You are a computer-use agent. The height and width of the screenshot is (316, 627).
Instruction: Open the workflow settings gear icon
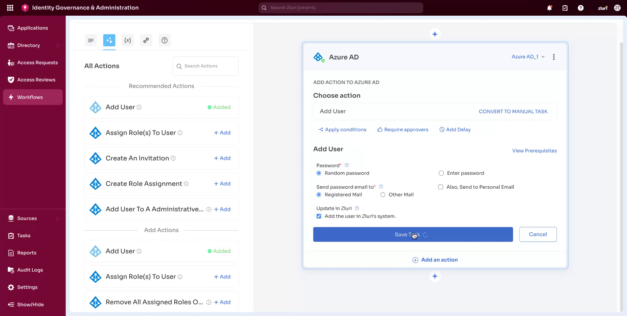[x=146, y=40]
